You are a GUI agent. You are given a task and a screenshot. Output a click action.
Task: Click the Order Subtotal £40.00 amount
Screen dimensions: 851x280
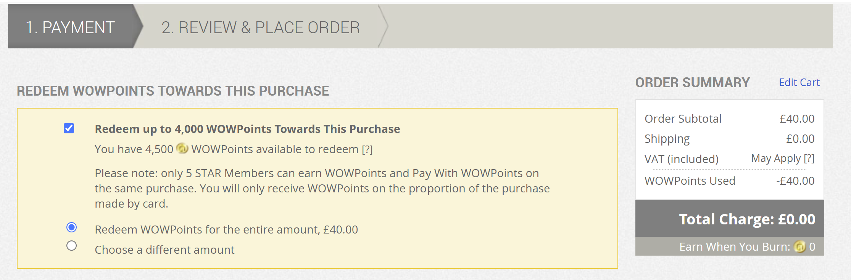point(797,118)
